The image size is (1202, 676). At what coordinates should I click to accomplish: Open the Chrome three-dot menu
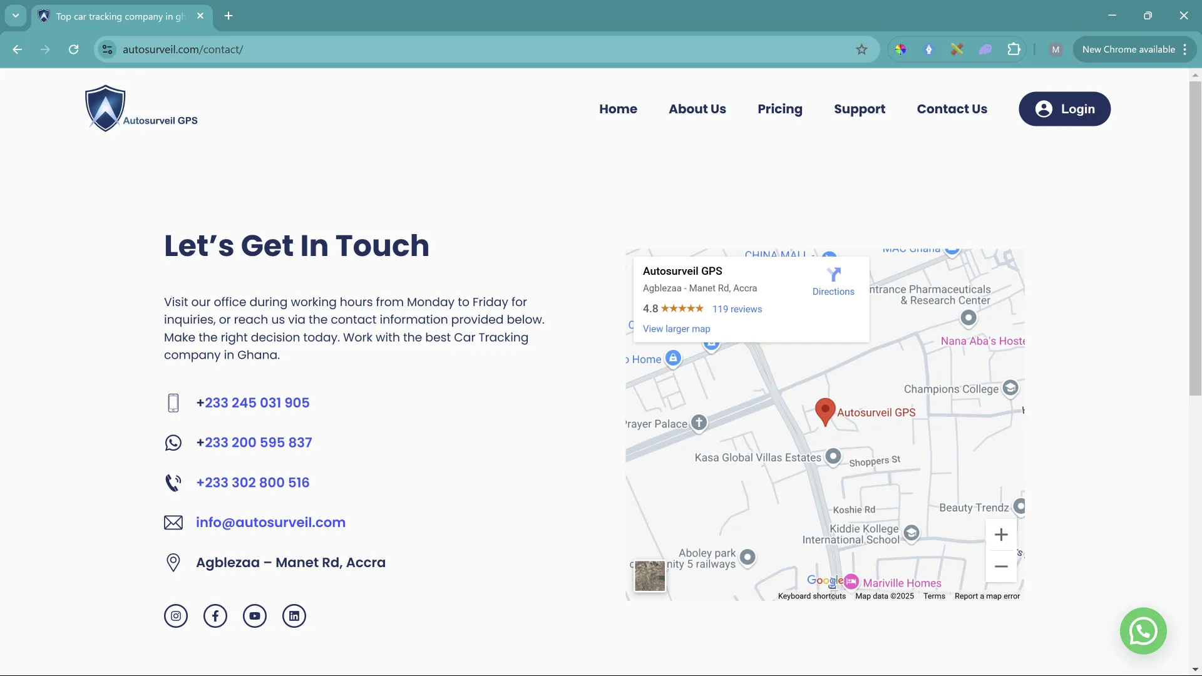click(1185, 49)
